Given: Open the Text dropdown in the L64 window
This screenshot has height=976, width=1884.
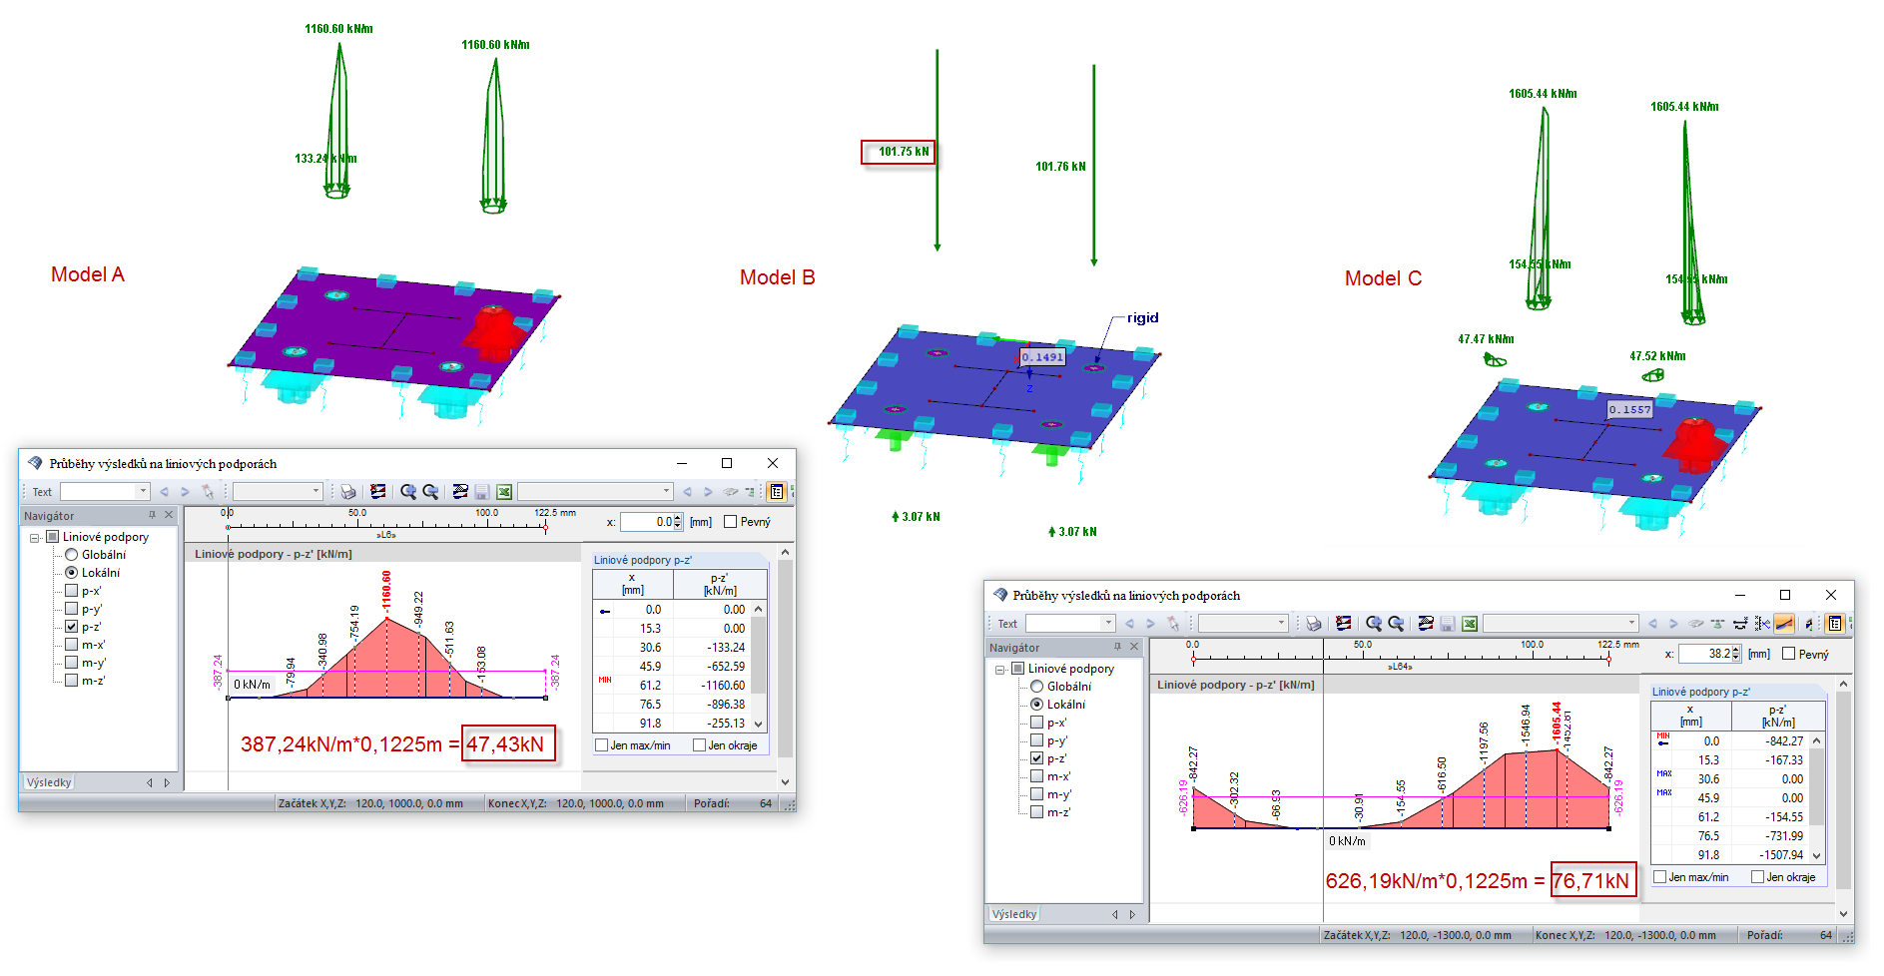Looking at the screenshot, I should (x=1108, y=624).
